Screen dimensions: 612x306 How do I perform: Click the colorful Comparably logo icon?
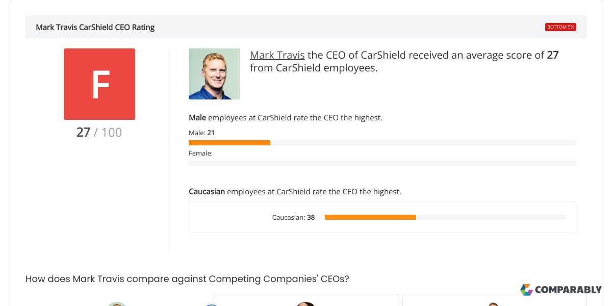coord(526,290)
